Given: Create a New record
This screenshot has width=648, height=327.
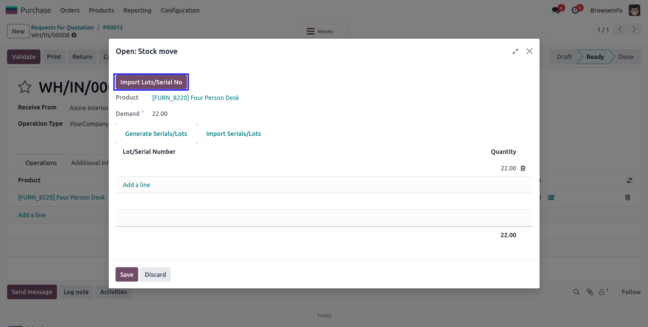Looking at the screenshot, I should [18, 31].
